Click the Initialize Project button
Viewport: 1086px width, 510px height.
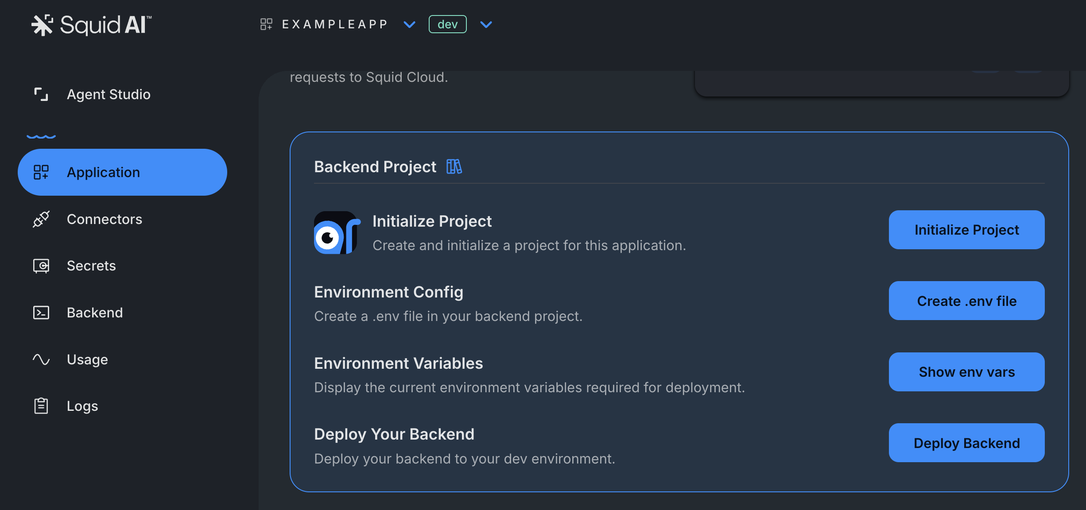[x=966, y=230]
